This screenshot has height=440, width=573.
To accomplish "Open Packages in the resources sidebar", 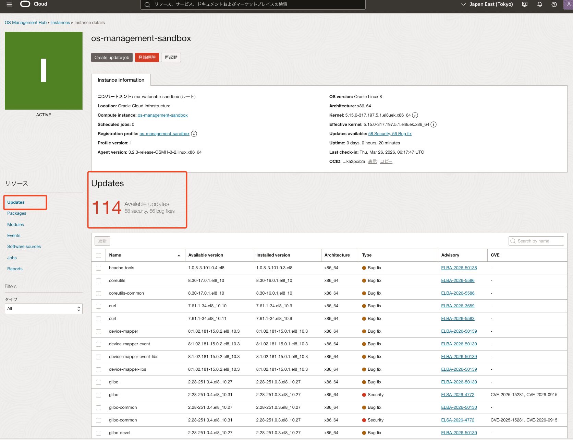I will [x=17, y=213].
